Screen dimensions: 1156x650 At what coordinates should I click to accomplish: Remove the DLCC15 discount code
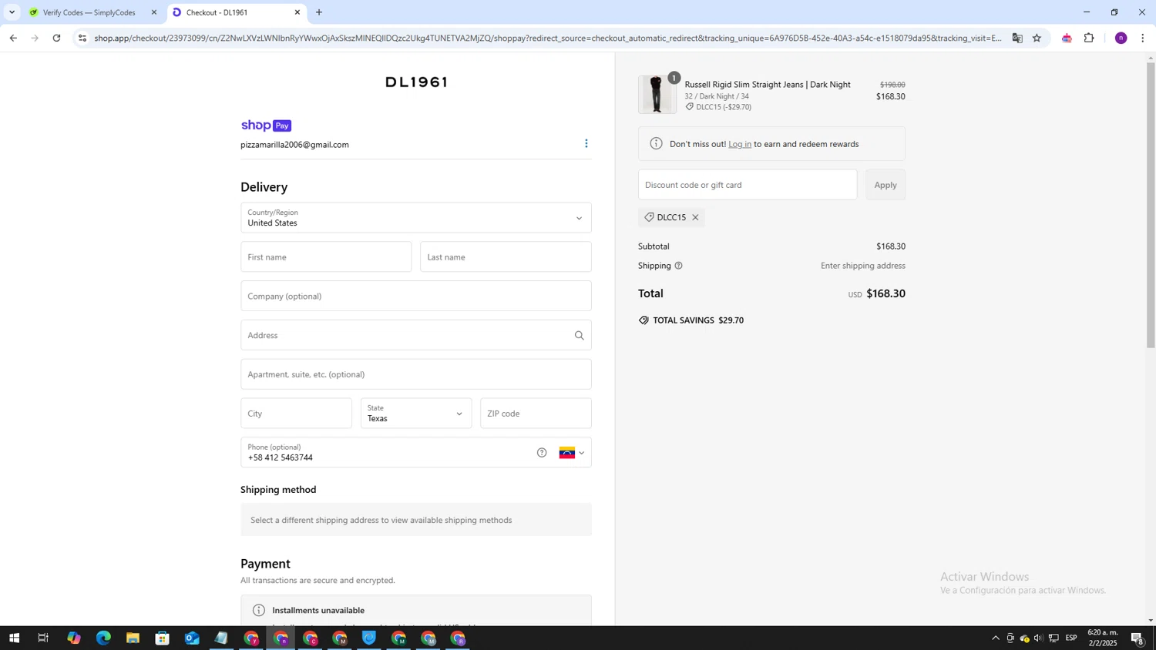pos(695,217)
